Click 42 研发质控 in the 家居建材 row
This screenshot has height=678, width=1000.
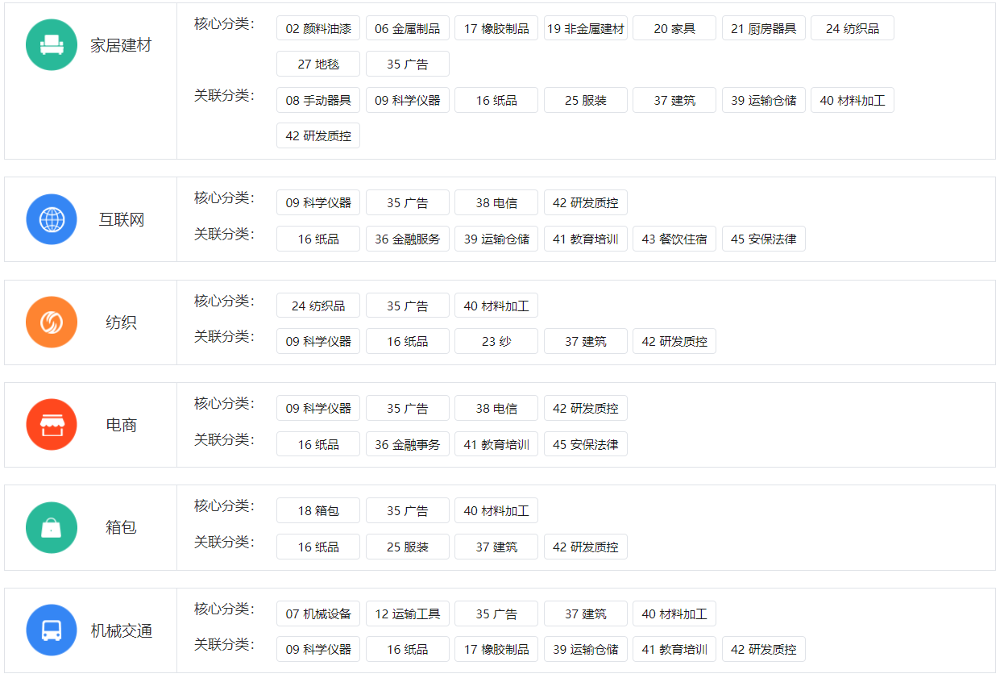click(318, 135)
